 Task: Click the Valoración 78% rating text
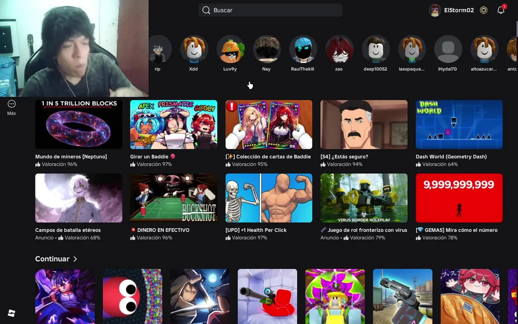click(440, 238)
